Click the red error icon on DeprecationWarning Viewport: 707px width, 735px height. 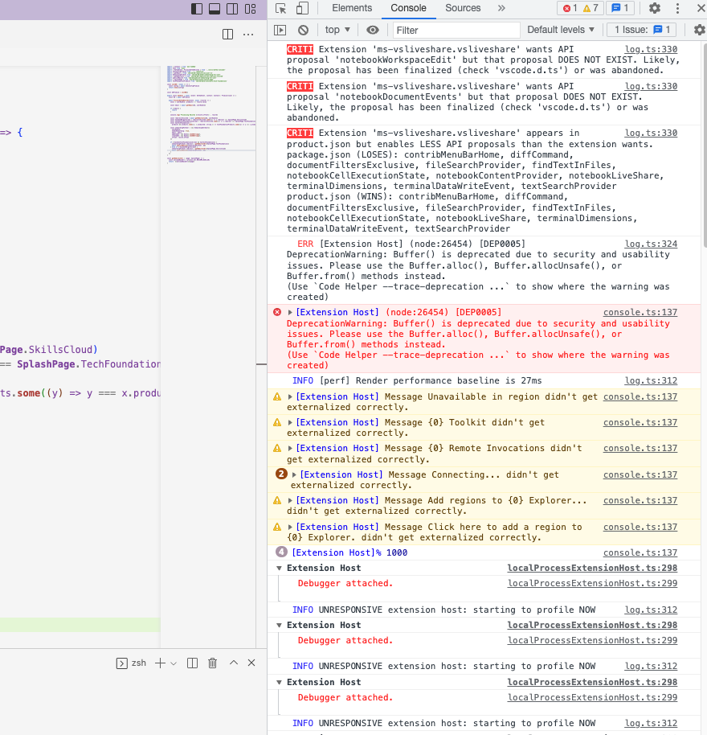pyautogui.click(x=277, y=312)
